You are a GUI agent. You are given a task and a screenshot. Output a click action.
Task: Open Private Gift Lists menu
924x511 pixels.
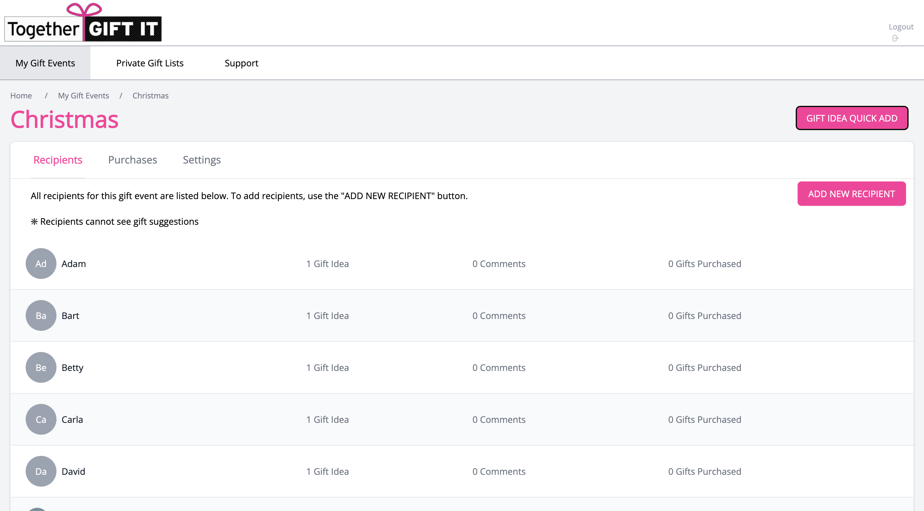pyautogui.click(x=150, y=63)
